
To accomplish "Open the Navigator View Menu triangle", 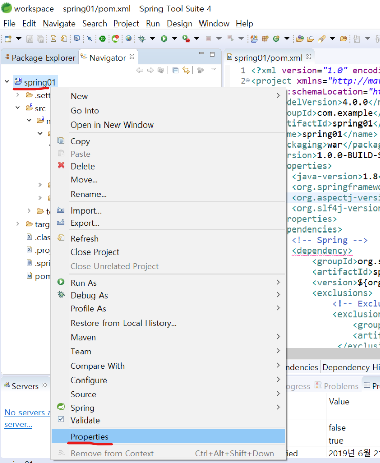I will 213,69.
